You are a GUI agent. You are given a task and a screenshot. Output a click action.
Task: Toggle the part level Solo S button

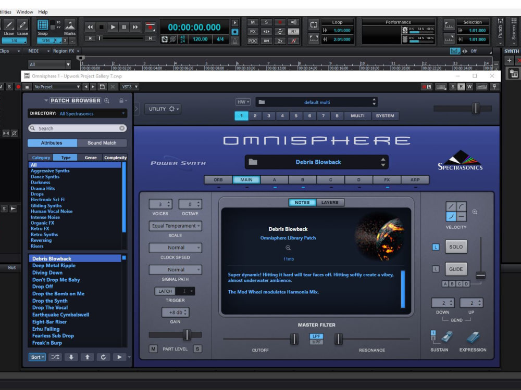tap(197, 349)
